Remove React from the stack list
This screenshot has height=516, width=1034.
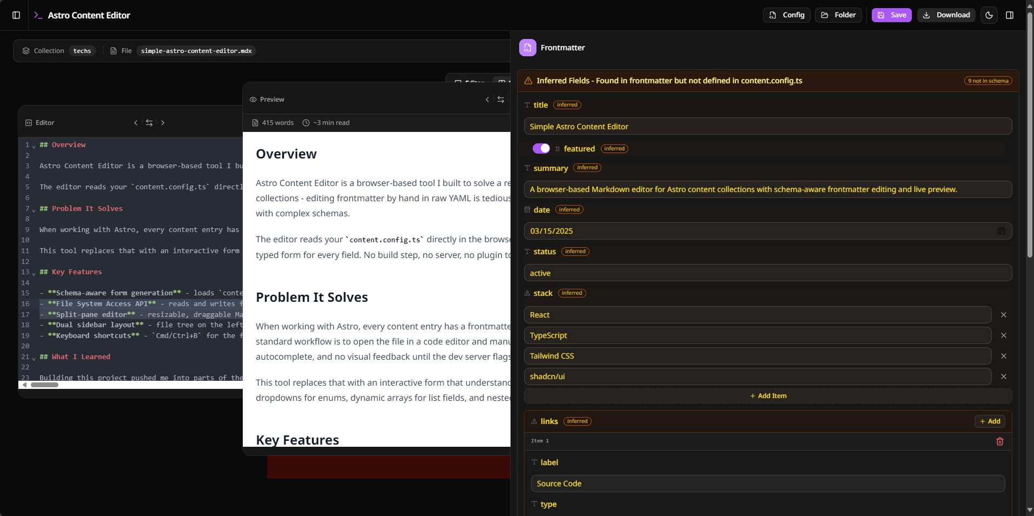(x=1004, y=315)
